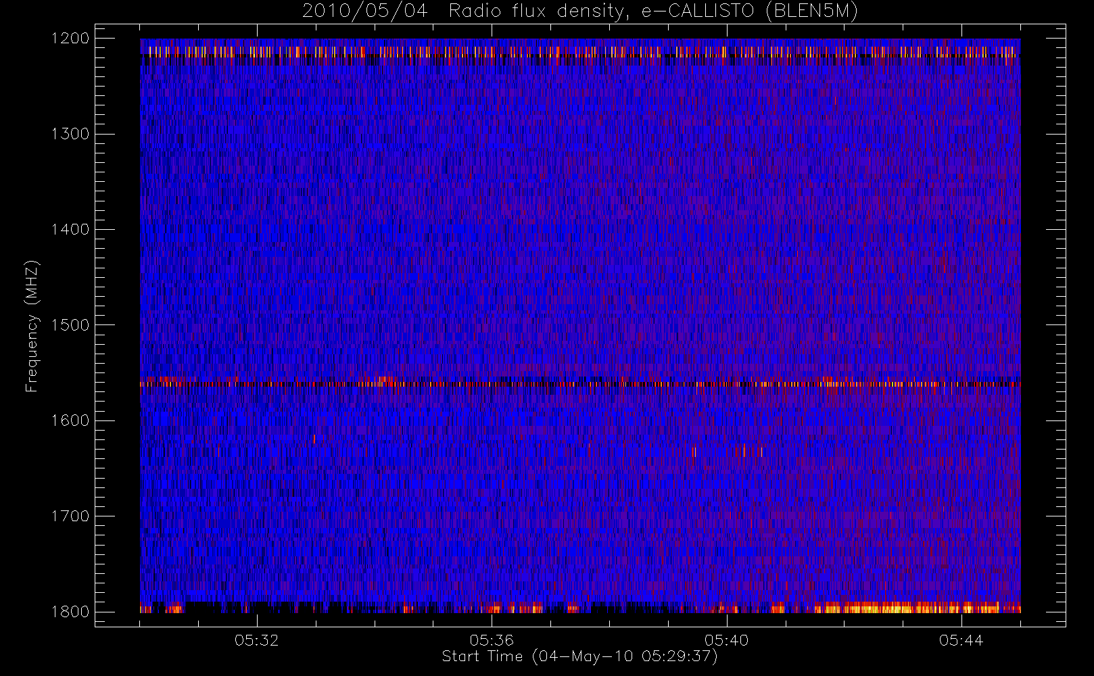
Task: Click the 05:40 time tick label
Action: [726, 640]
